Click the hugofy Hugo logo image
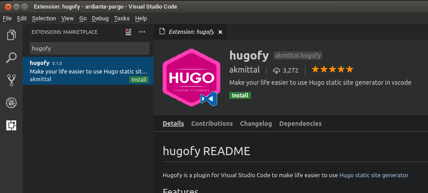Screen dimensions: 428x193 (x=191, y=78)
